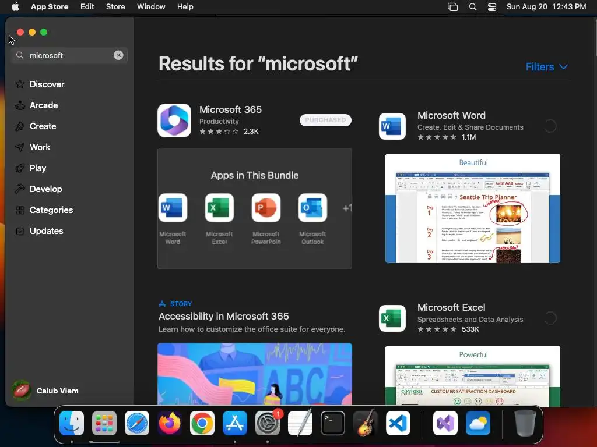
Task: Launch Firefox from the Dock
Action: (x=170, y=423)
